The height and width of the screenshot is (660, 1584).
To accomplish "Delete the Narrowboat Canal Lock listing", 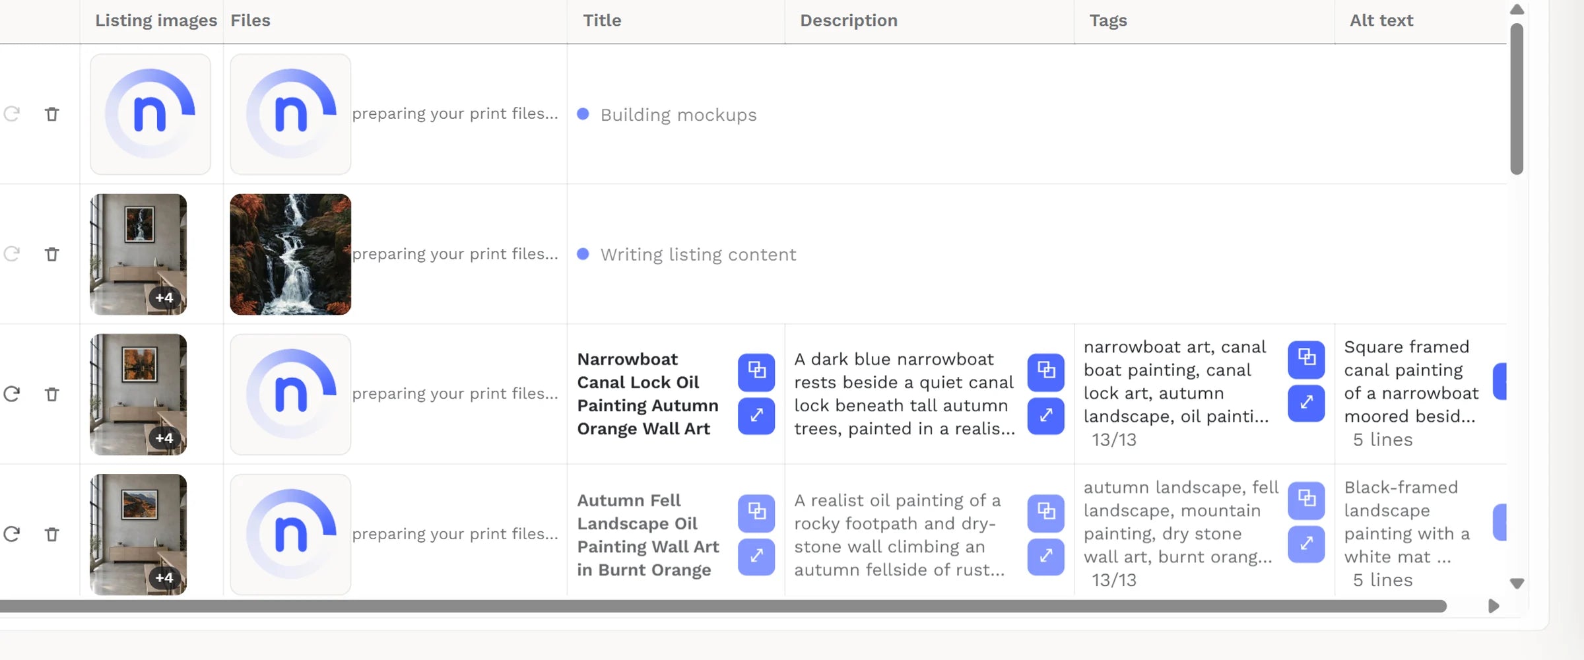I will (51, 394).
